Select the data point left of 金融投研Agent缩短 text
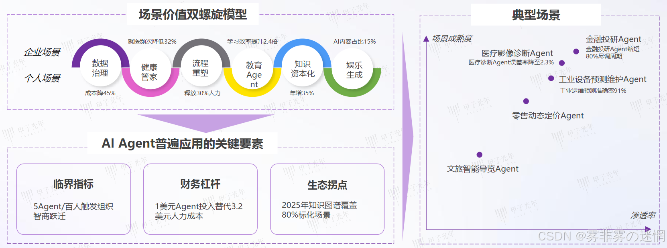This screenshot has width=667, height=248. 576,52
